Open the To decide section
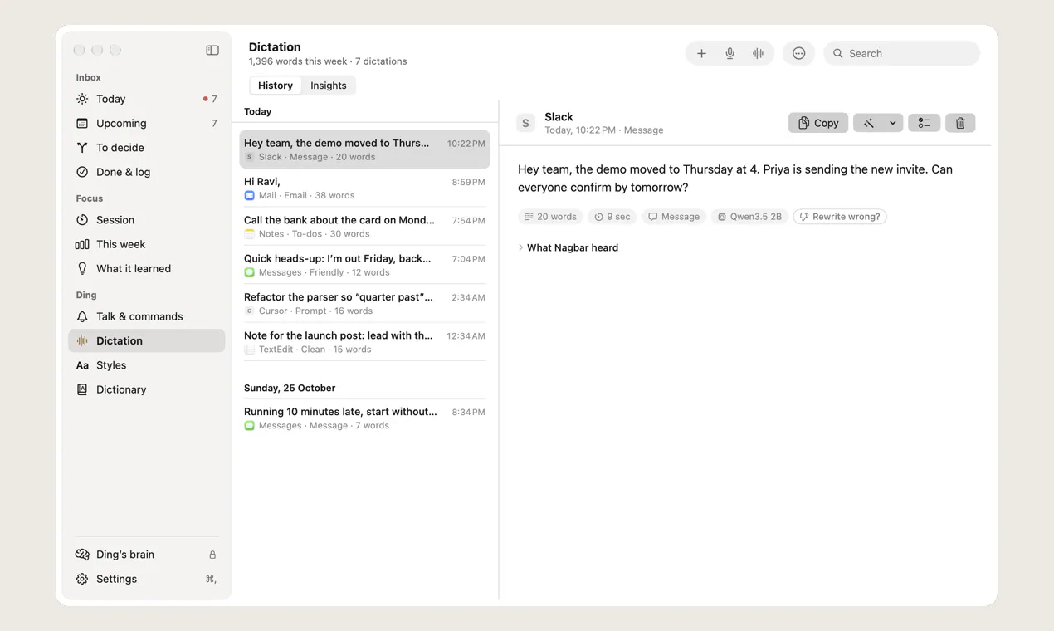The image size is (1054, 631). pyautogui.click(x=147, y=147)
